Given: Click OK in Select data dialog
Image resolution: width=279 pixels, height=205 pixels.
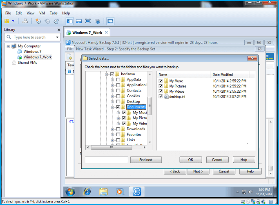Looking at the screenshot, I should 191,159.
